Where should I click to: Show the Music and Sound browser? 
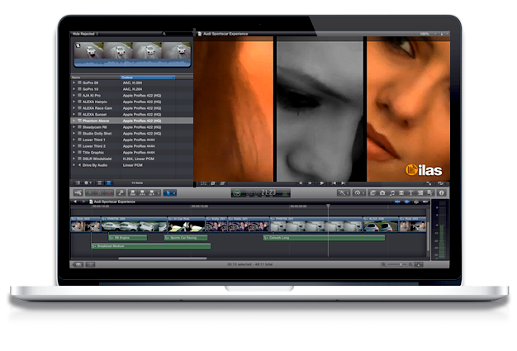point(391,192)
